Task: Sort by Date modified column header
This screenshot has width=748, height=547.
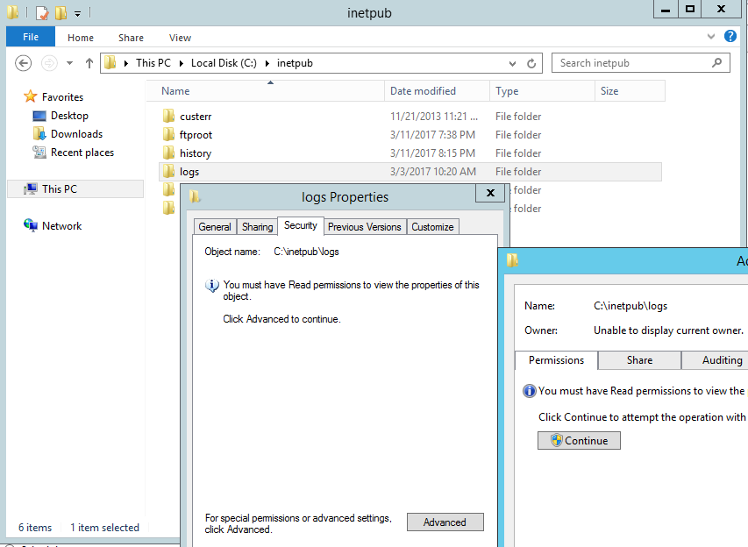Action: point(437,91)
